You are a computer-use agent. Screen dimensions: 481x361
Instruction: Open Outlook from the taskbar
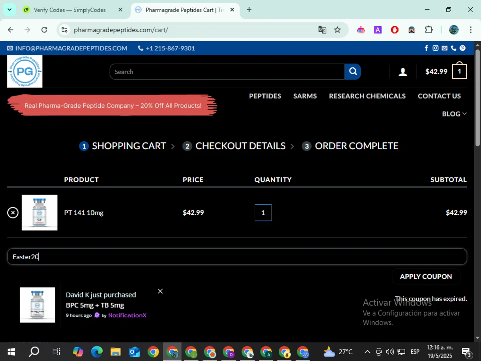coord(134,352)
